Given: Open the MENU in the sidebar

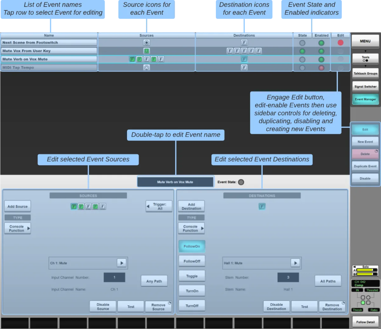Looking at the screenshot, I should pos(365,41).
